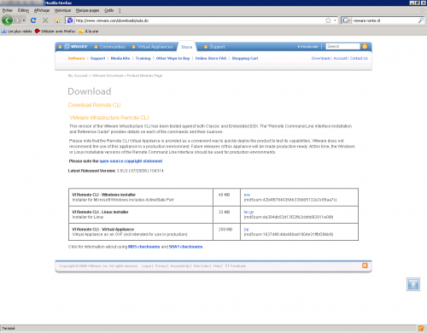427x333 pixels.
Task: Open the Privacy footer link
Action: coord(161,266)
